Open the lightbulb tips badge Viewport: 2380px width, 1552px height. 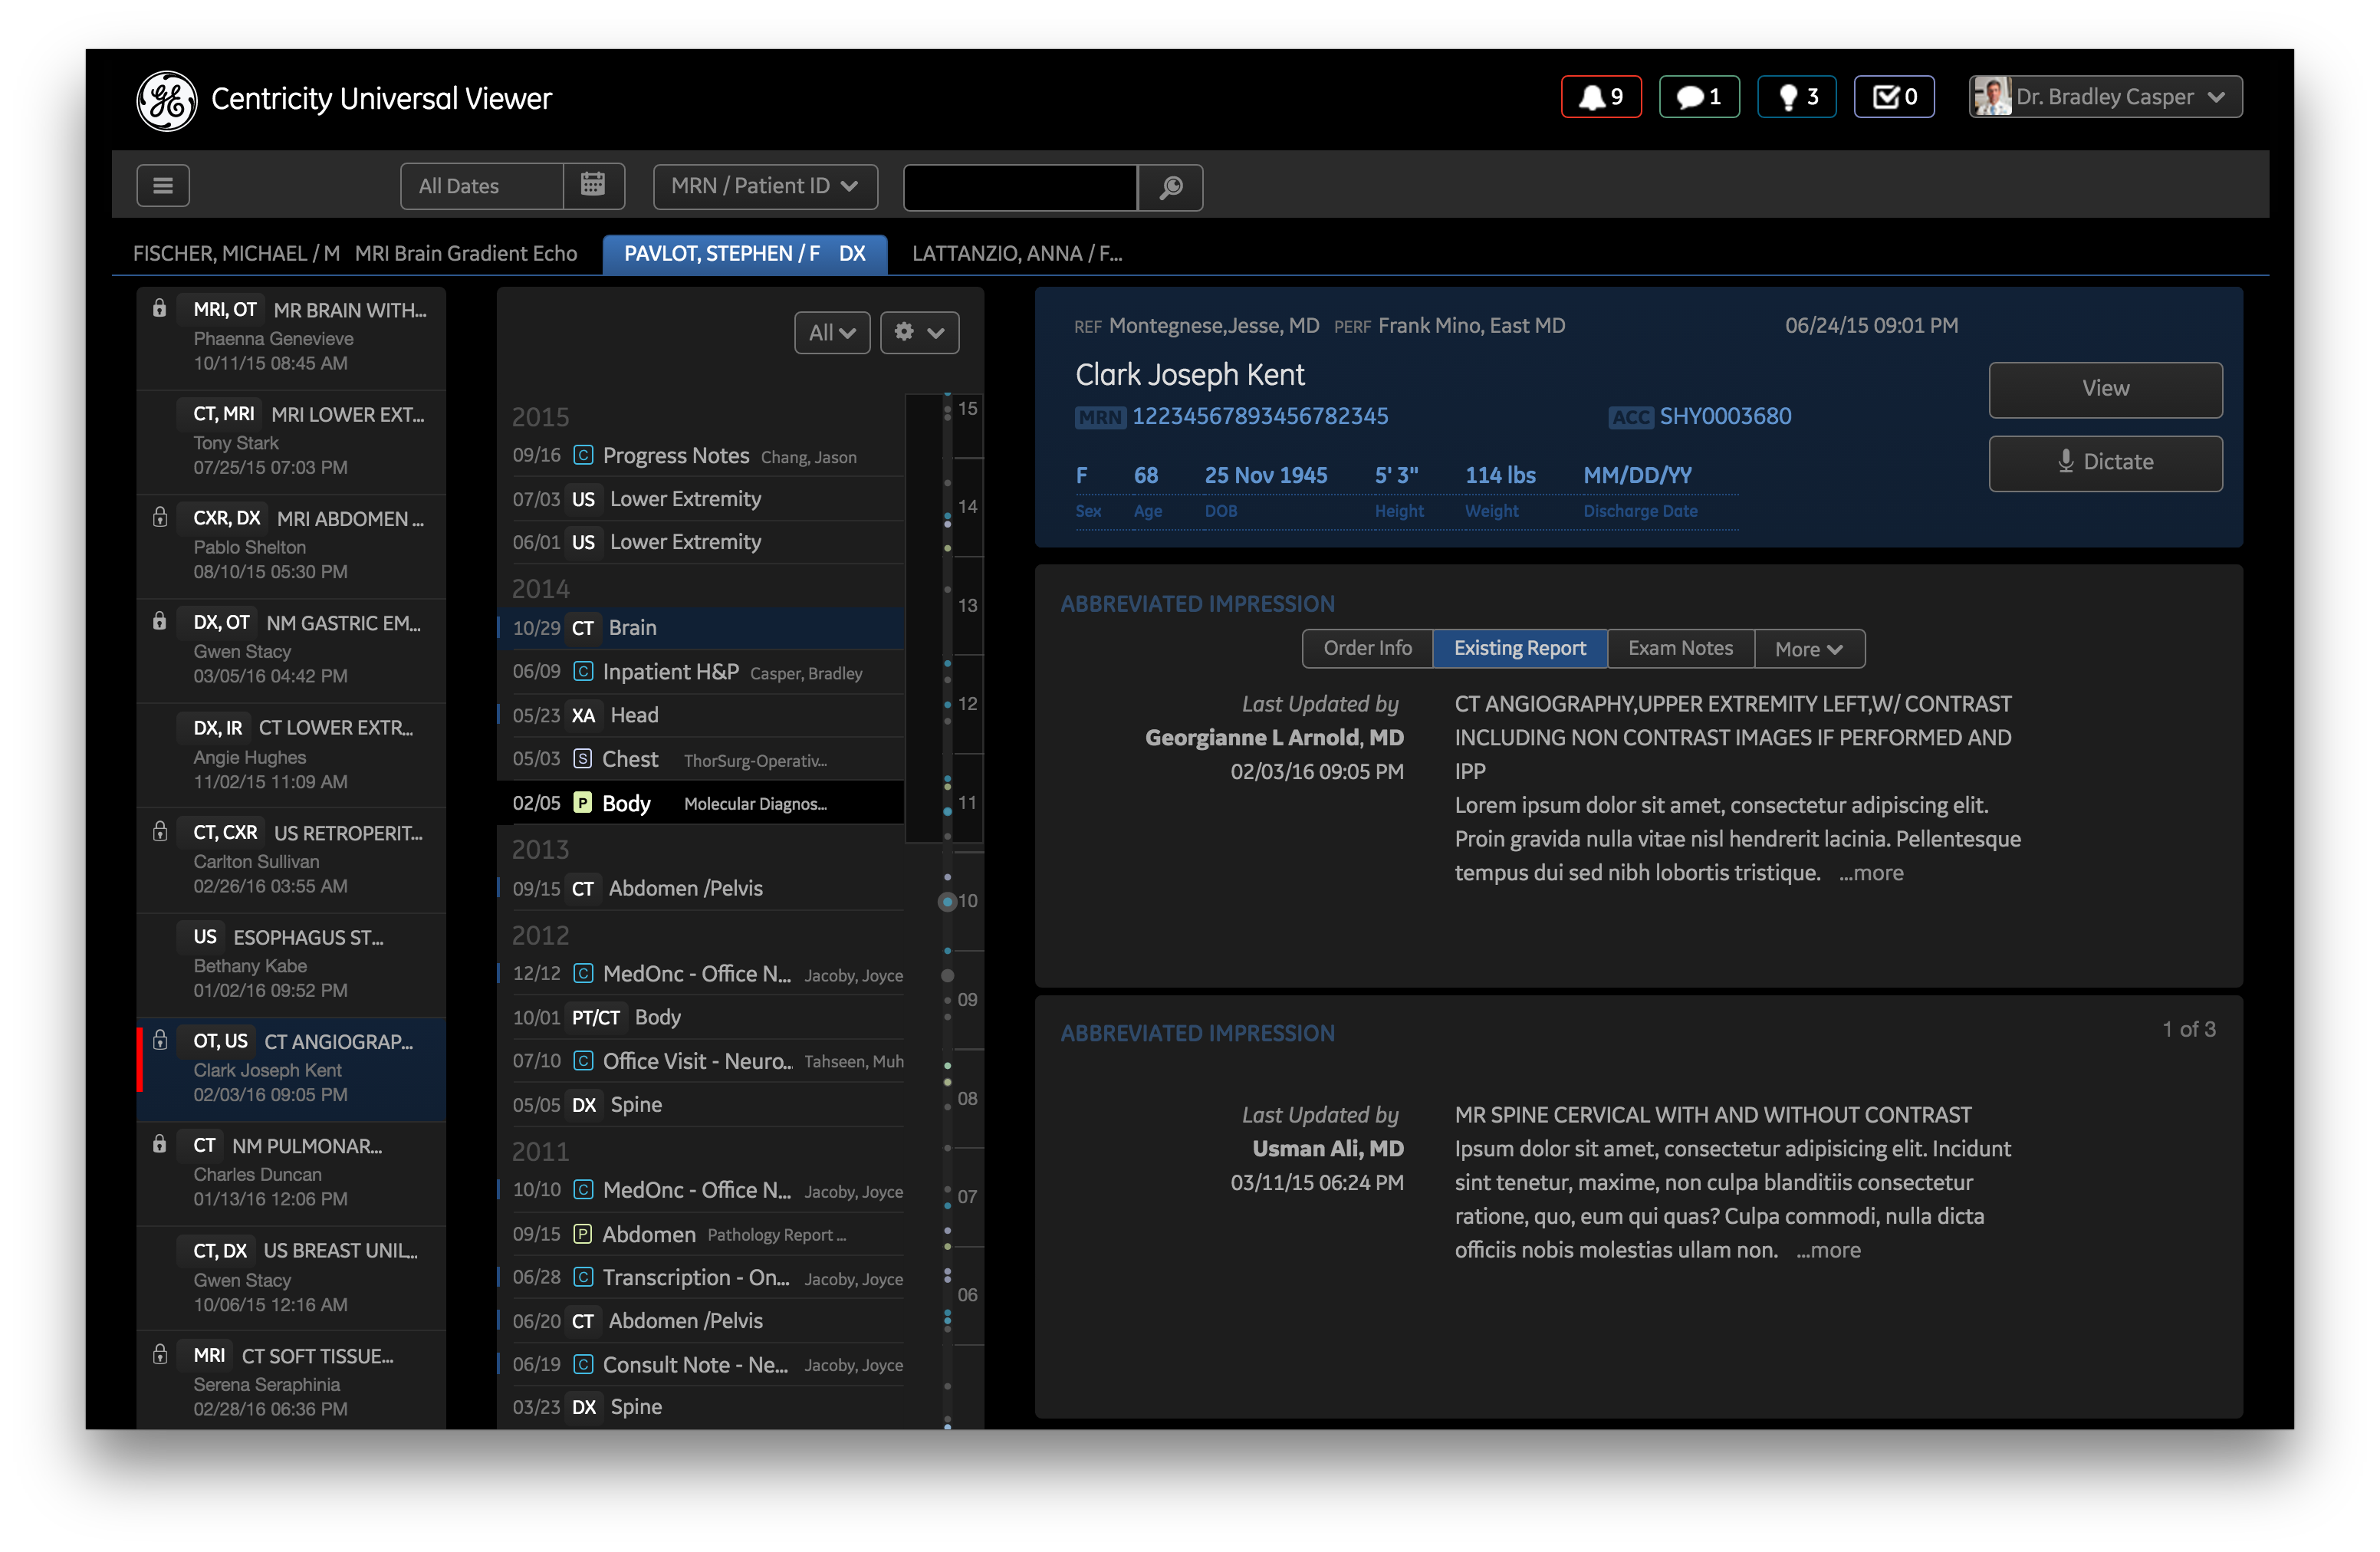1796,97
